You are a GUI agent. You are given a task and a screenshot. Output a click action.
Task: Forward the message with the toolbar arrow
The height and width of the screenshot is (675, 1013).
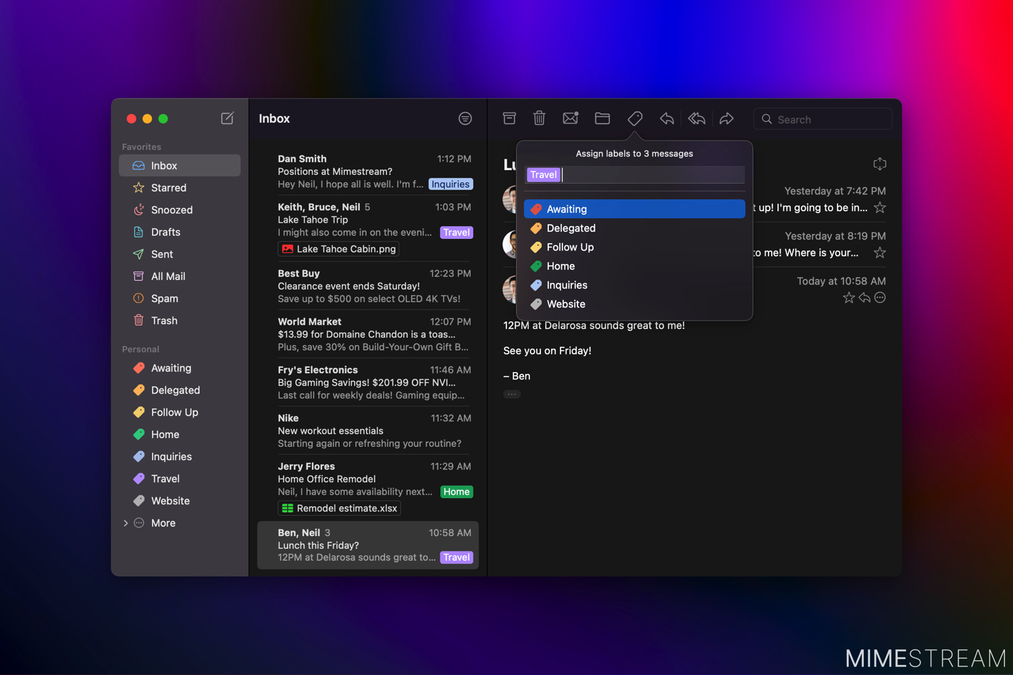727,119
